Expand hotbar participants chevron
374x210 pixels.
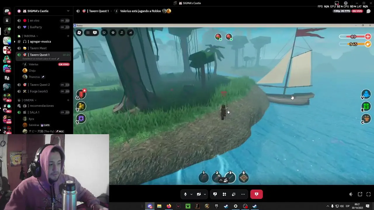point(221,180)
